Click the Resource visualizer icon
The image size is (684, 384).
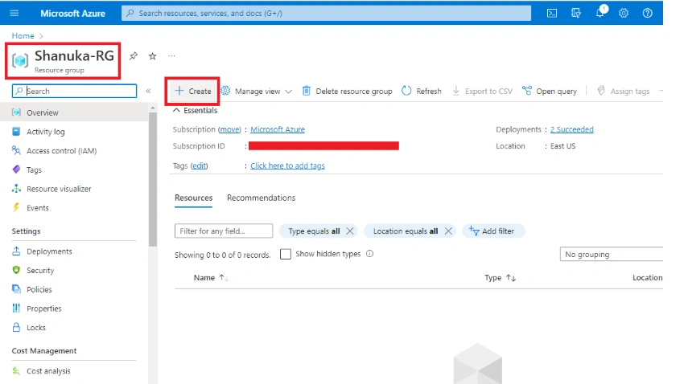[x=16, y=189]
